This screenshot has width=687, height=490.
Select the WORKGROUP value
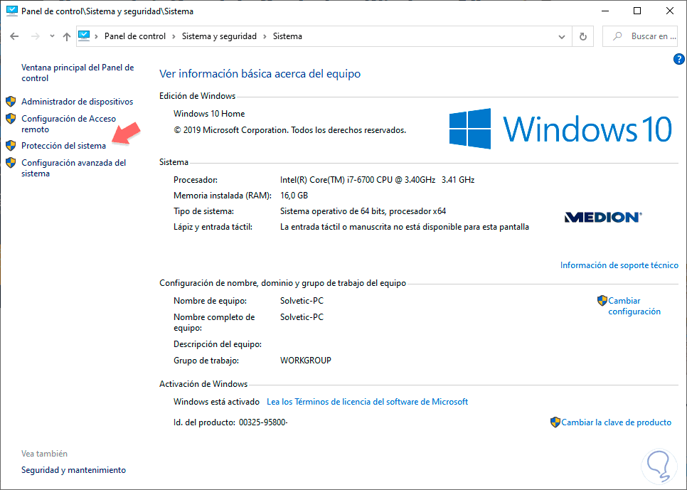tap(306, 361)
